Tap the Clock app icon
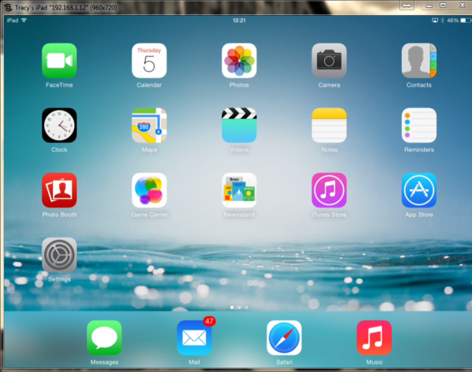 pyautogui.click(x=59, y=125)
